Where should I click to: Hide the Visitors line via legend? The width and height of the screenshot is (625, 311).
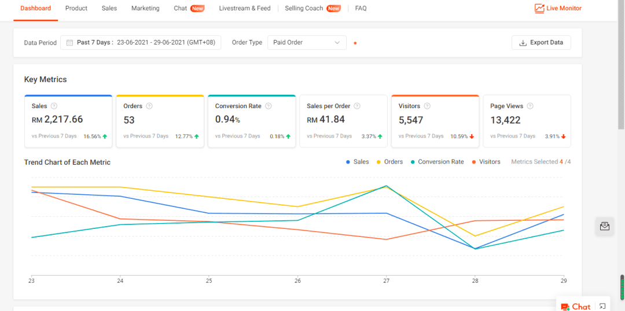coord(486,162)
